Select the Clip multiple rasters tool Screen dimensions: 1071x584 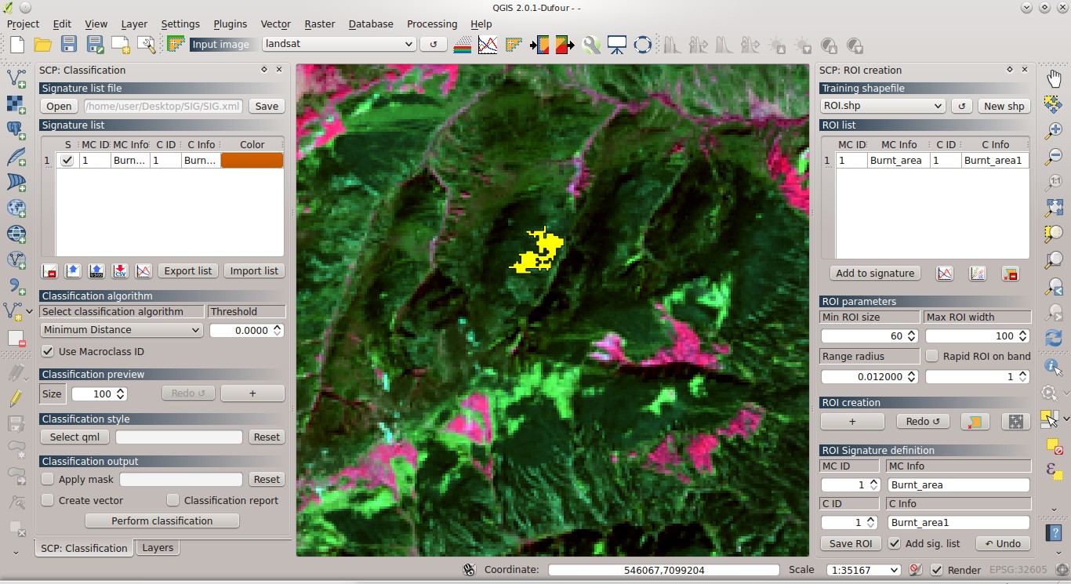[541, 44]
